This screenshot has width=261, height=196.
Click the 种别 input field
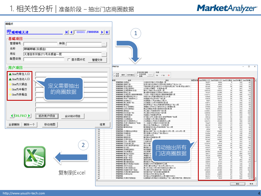point(84,44)
